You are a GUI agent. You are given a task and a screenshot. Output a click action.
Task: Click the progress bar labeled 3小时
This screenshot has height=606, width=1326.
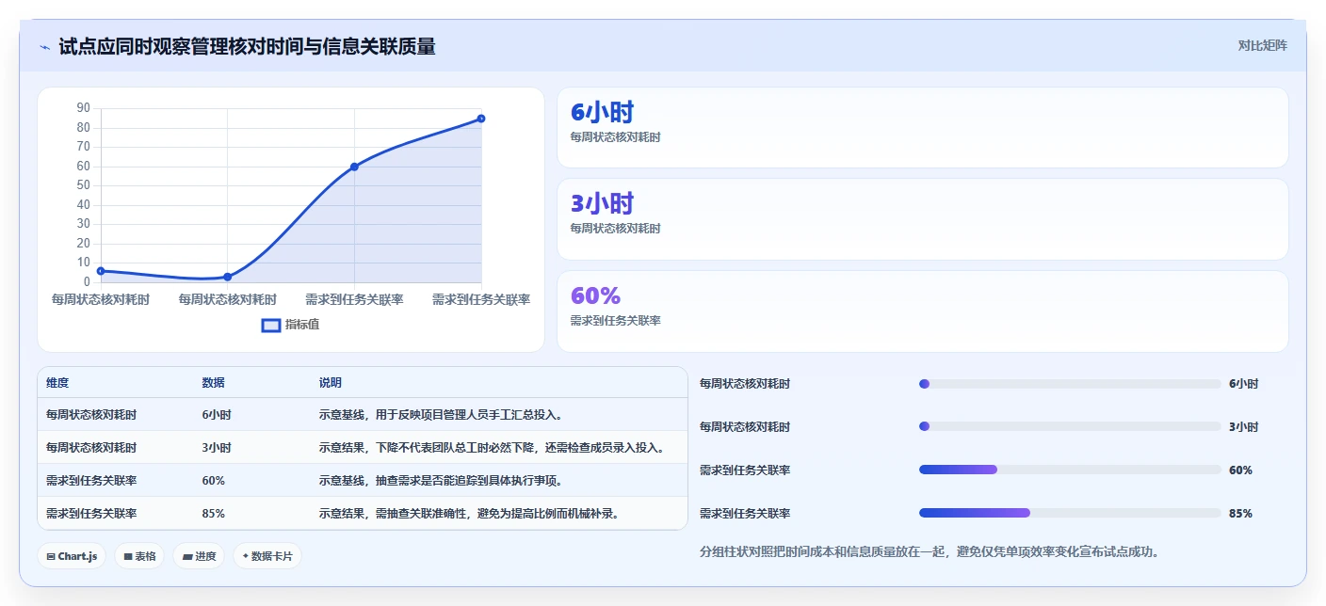point(1070,427)
